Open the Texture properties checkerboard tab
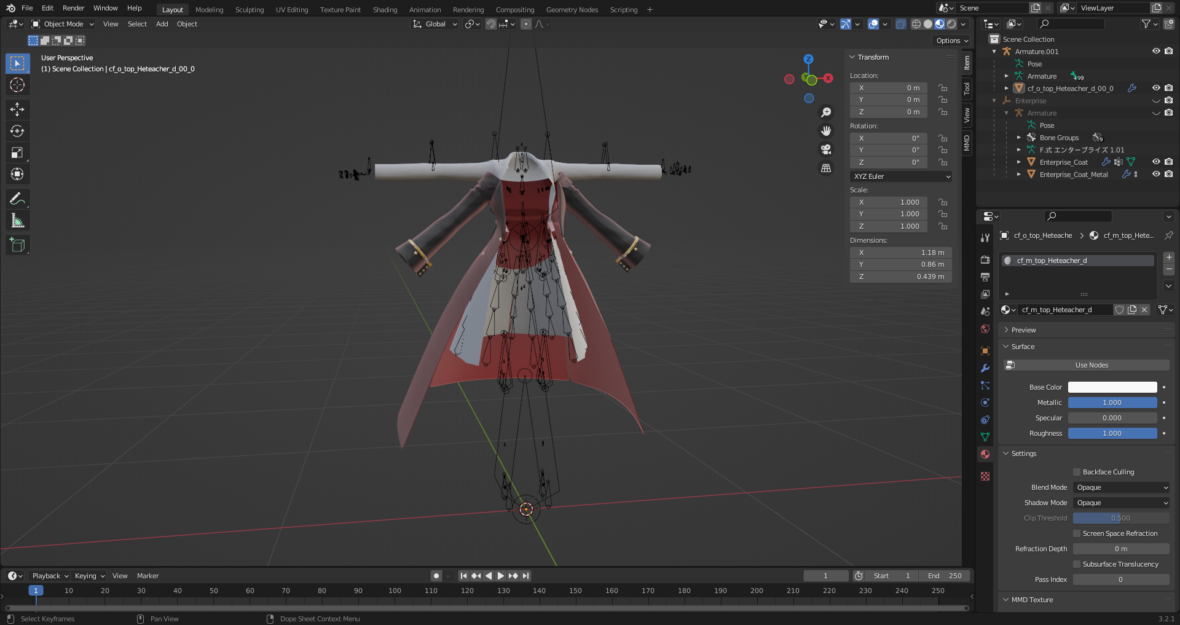The image size is (1180, 625). pyautogui.click(x=985, y=476)
